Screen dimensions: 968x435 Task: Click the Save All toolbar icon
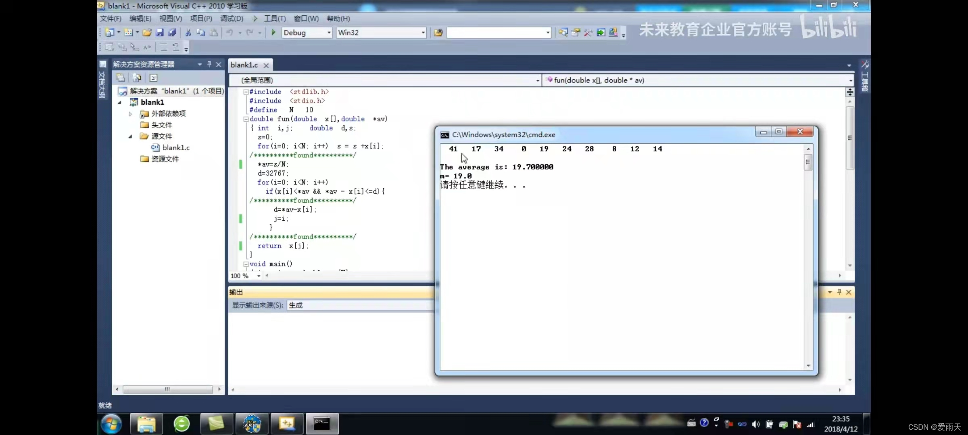(x=172, y=33)
